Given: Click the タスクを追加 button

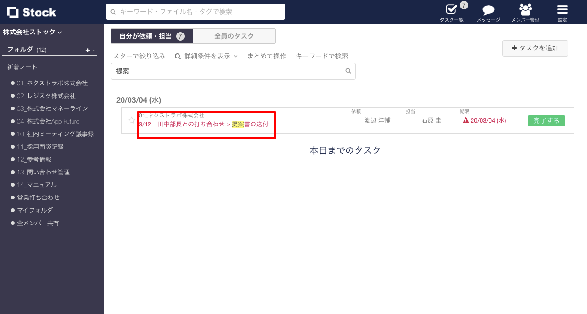Looking at the screenshot, I should (535, 48).
